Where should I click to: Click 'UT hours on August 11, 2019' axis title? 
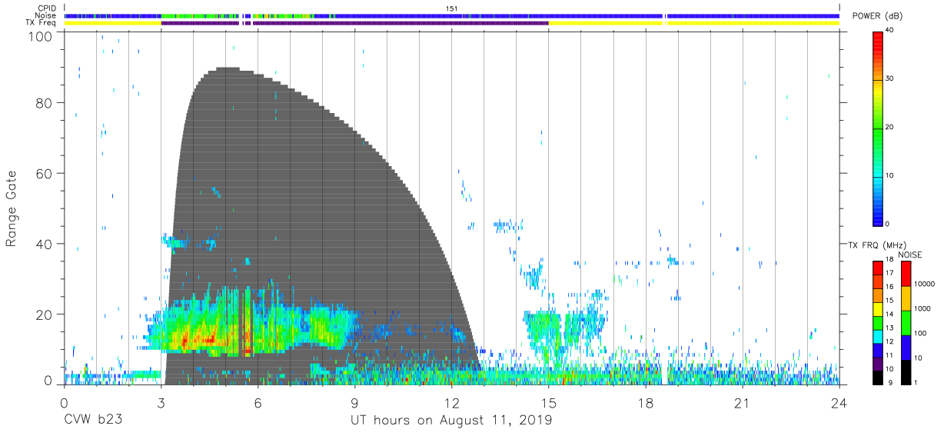(x=452, y=421)
